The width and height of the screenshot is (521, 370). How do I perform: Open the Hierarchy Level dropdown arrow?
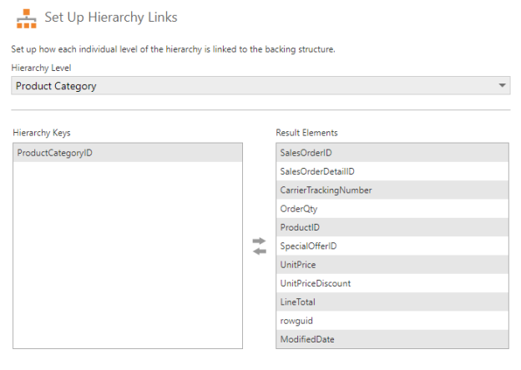click(x=502, y=86)
